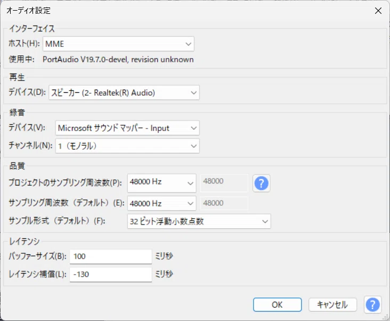Click the PortAudio V19.7.0-devel version text
390x321 pixels.
coord(118,60)
